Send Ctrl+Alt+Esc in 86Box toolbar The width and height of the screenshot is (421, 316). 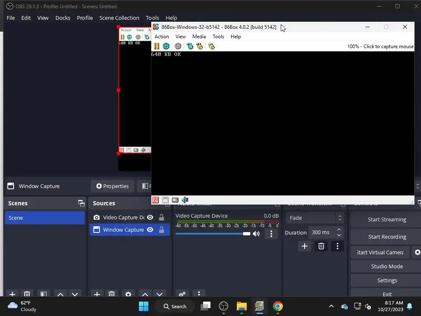(199, 46)
